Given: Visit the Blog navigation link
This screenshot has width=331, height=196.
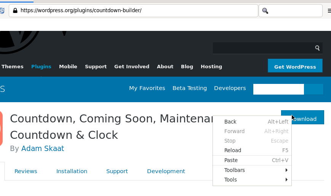Looking at the screenshot, I should pyautogui.click(x=187, y=67).
